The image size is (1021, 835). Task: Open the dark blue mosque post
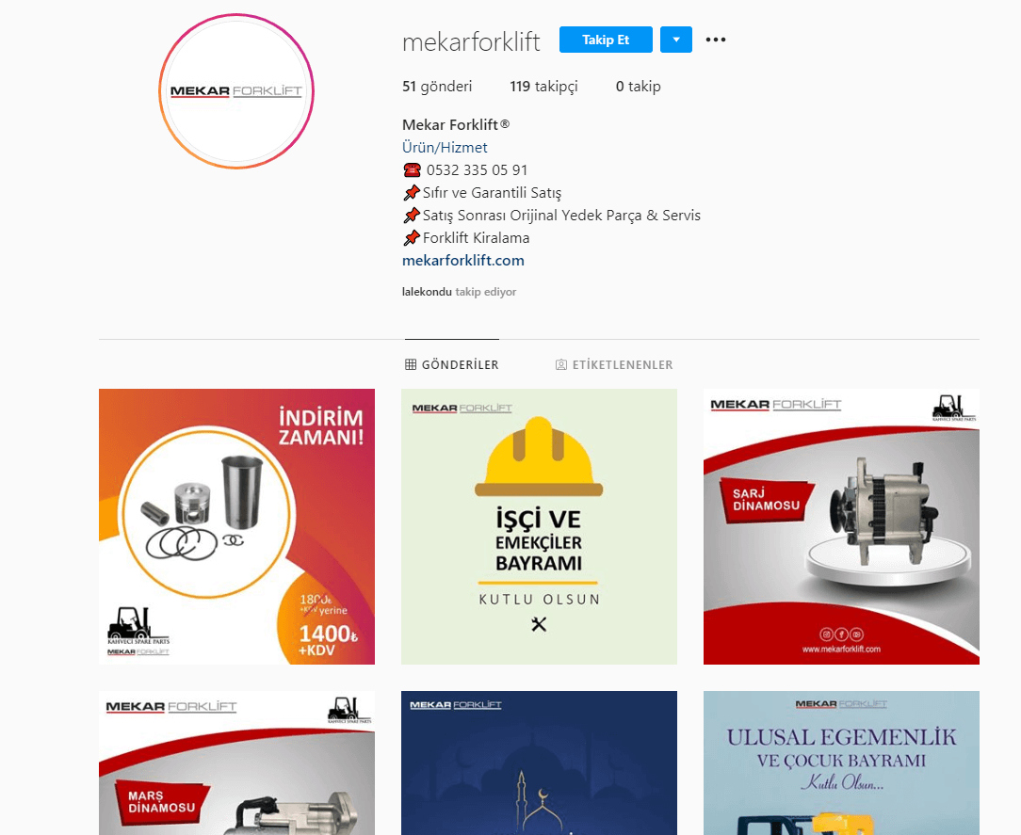pyautogui.click(x=539, y=763)
